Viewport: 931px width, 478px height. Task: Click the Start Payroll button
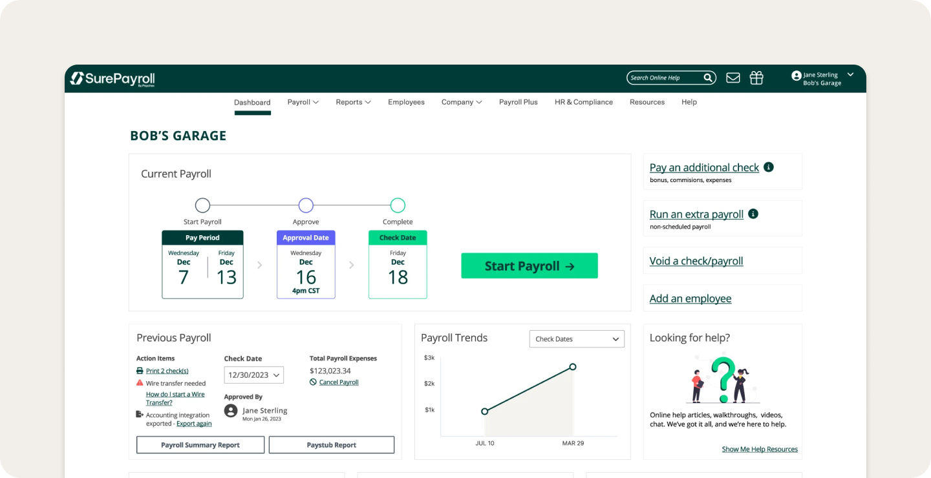530,266
